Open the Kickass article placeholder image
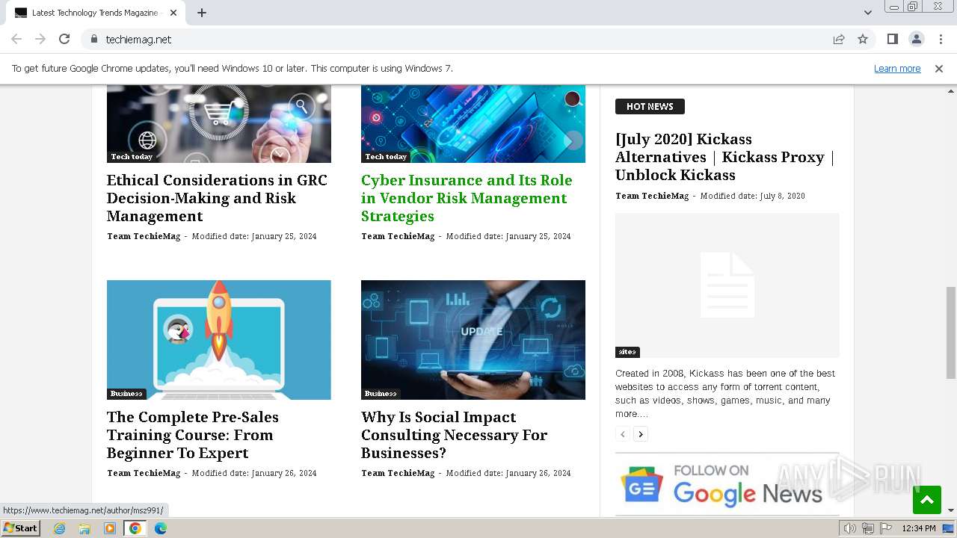This screenshot has width=957, height=538. pos(727,285)
